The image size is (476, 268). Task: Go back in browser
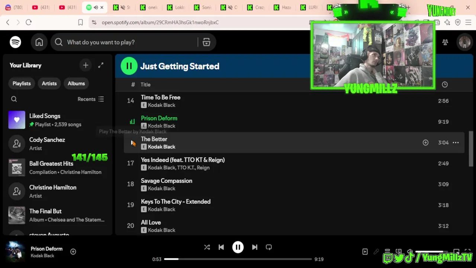point(8,22)
